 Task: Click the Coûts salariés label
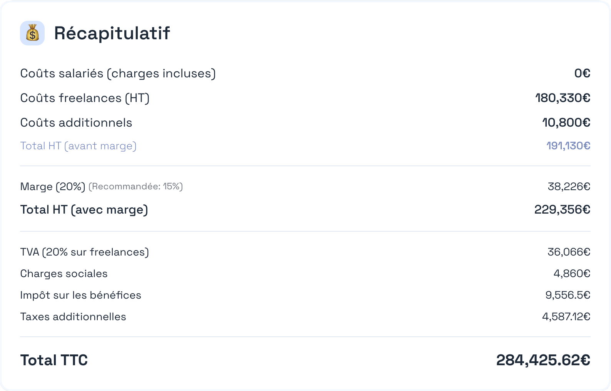point(118,73)
